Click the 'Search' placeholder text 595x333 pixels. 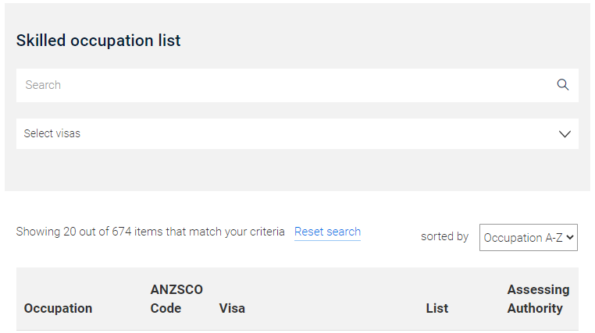43,85
